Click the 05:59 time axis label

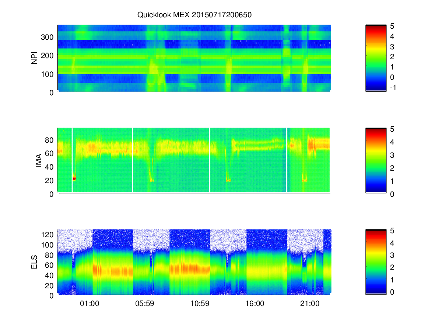[x=145, y=304]
